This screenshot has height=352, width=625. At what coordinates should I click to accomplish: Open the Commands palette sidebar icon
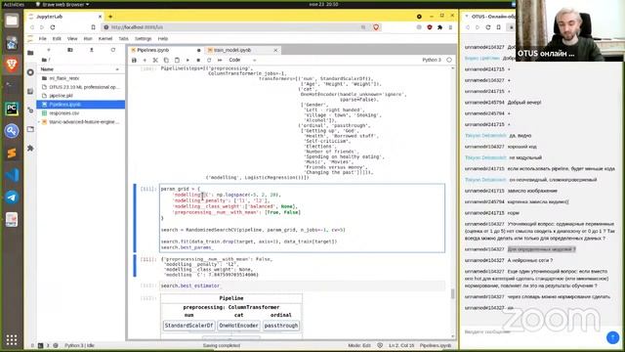(30, 91)
